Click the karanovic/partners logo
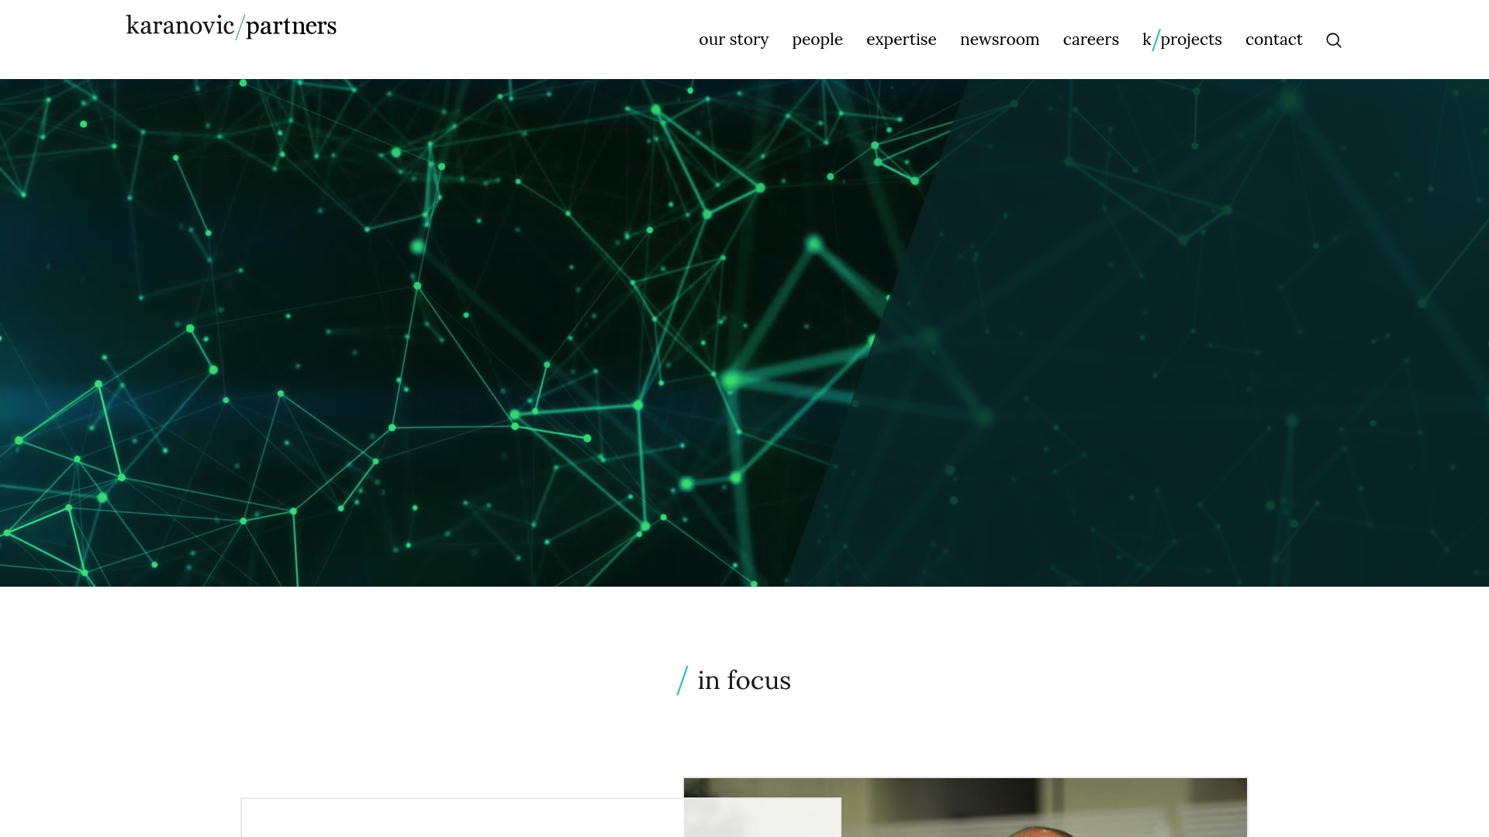The width and height of the screenshot is (1489, 837). [231, 26]
